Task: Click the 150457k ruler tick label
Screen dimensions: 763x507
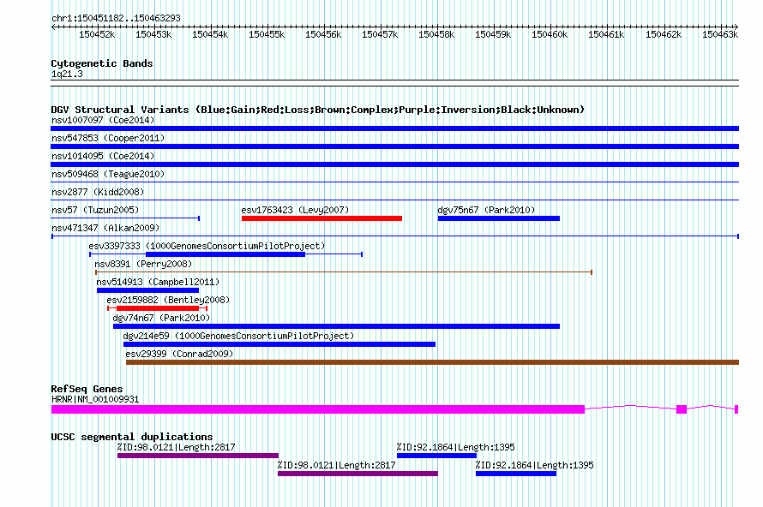Action: pos(380,34)
